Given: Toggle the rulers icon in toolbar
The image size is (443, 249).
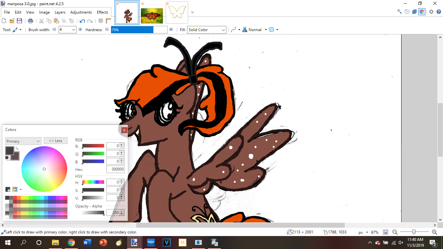Looking at the screenshot, I should 108,21.
